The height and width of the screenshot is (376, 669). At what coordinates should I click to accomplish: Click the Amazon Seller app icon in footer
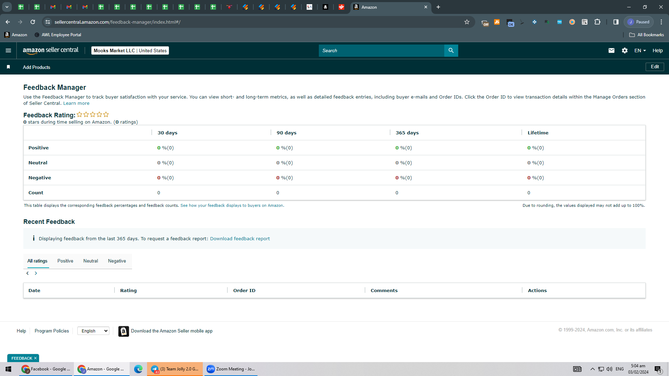(x=123, y=331)
